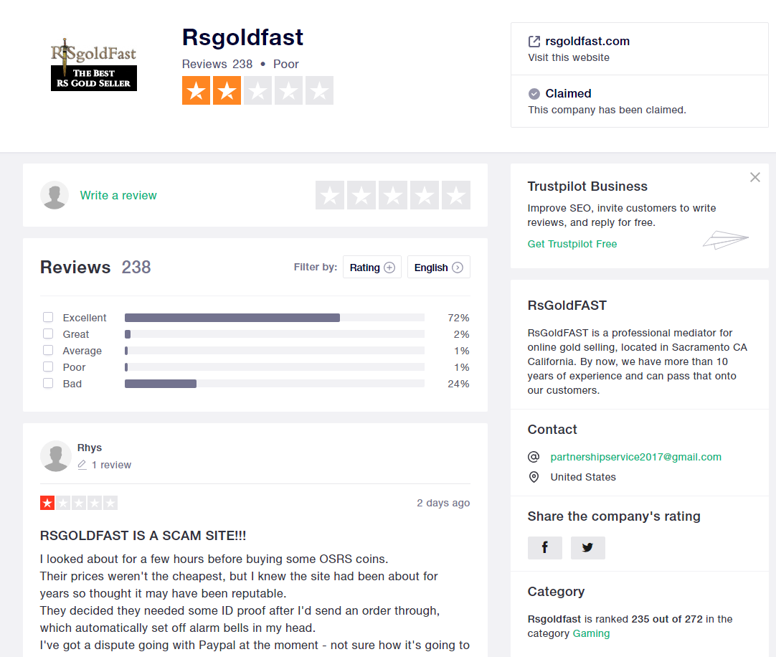Click the Great 2% rating bar
The width and height of the screenshot is (776, 657).
275,334
